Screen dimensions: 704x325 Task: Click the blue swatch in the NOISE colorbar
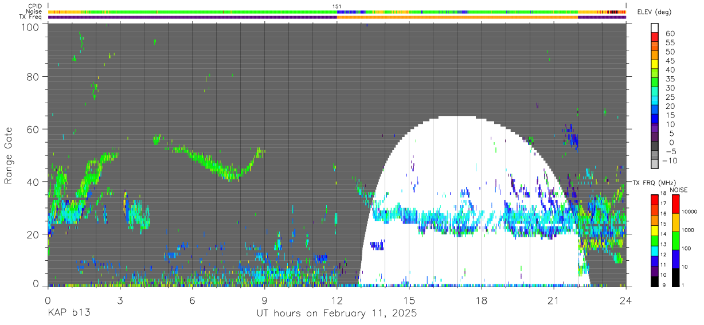click(675, 259)
